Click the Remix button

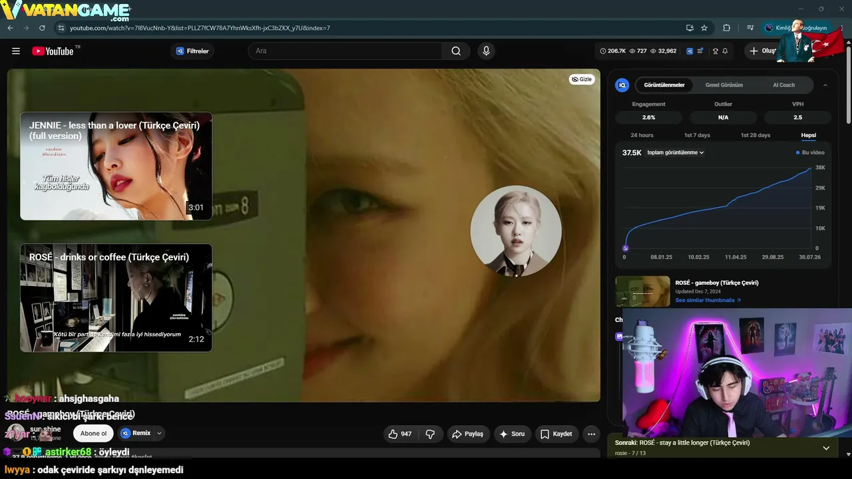click(136, 433)
